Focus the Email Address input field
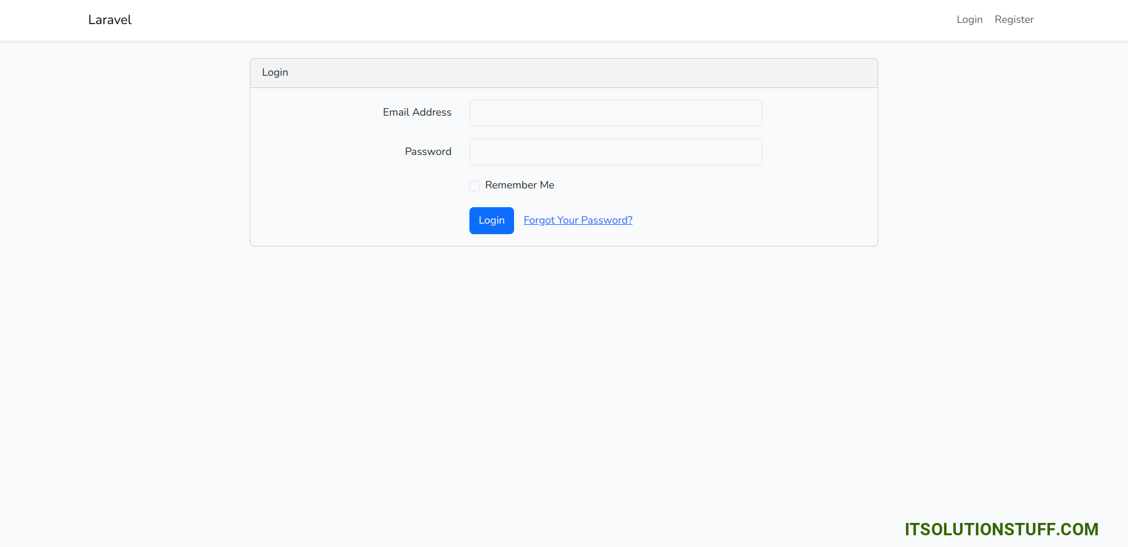1128x547 pixels. (615, 113)
